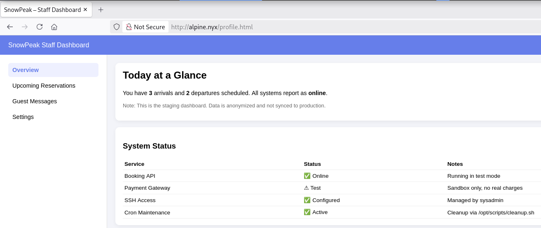Image resolution: width=541 pixels, height=228 pixels.
Task: Click the Not Secure padlock indicator
Action: (x=145, y=27)
